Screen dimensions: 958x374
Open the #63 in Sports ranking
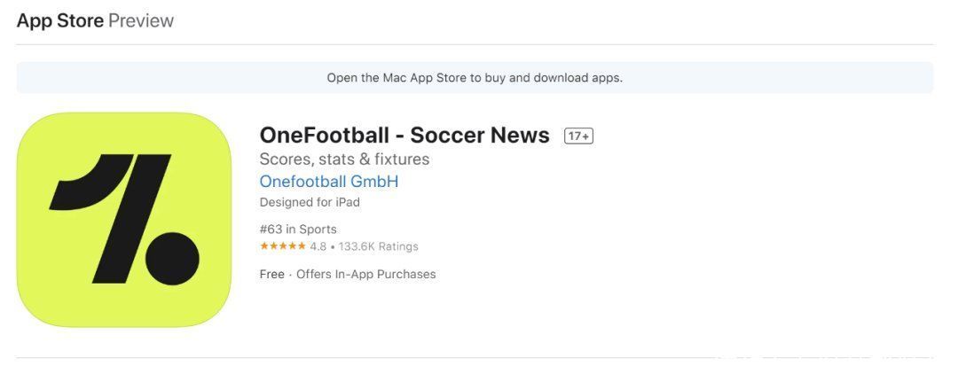pyautogui.click(x=298, y=230)
